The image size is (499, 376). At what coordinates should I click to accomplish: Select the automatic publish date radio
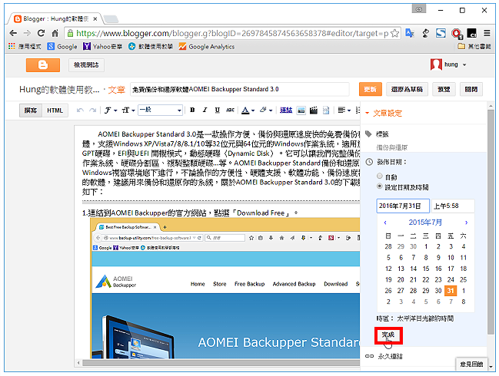point(379,176)
